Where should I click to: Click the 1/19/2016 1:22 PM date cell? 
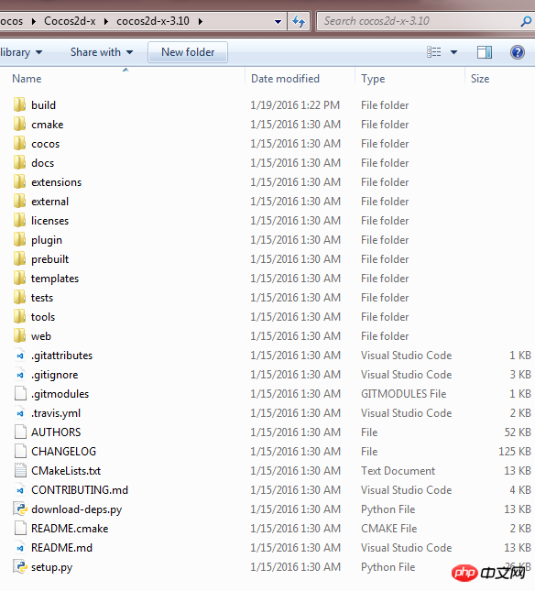tap(295, 105)
